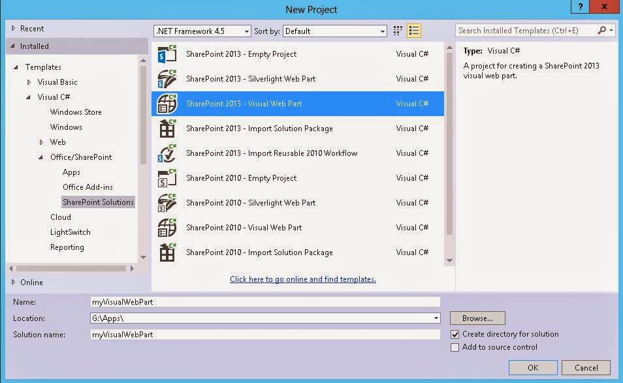Screen dimensions: 623x383
Task: Enable Add to source control checkbox
Action: click(455, 347)
